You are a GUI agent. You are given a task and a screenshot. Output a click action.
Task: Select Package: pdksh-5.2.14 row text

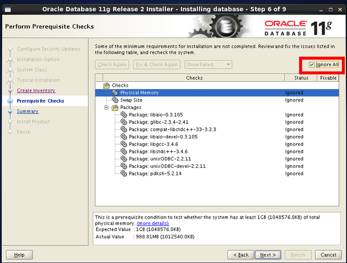tap(155, 173)
